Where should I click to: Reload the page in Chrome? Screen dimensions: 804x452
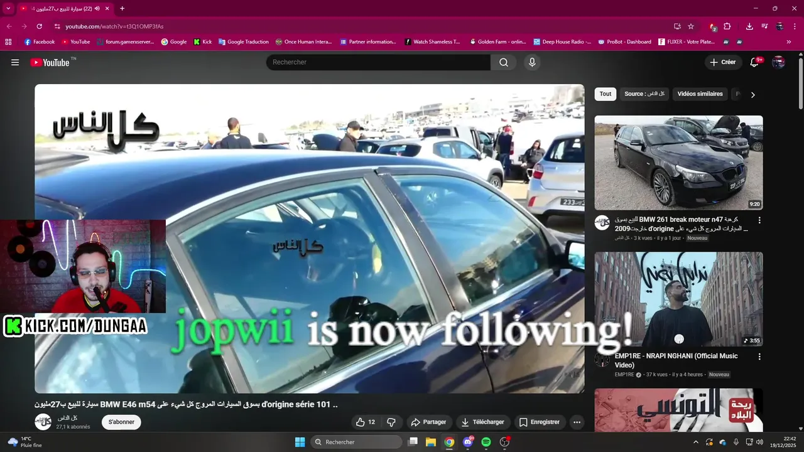[x=39, y=26]
